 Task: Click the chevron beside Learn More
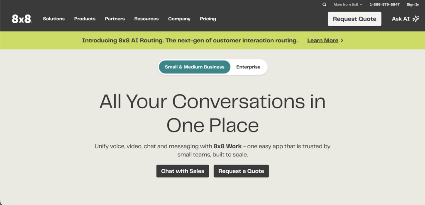(342, 40)
